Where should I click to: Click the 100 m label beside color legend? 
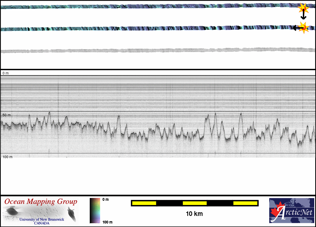click(107, 222)
